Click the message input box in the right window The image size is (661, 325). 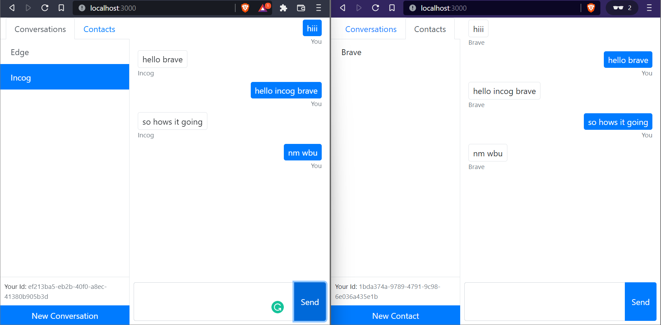(544, 302)
